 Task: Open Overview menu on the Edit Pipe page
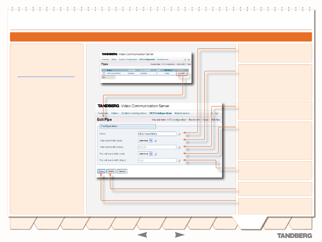point(103,113)
